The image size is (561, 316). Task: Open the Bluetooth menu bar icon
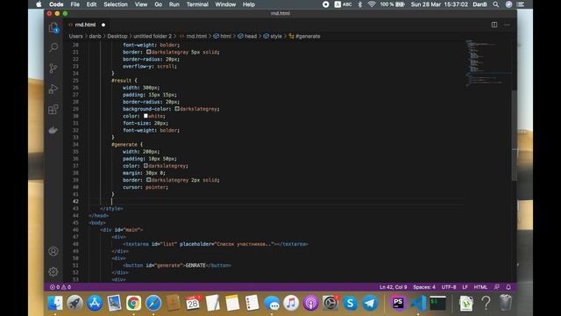click(360, 4)
